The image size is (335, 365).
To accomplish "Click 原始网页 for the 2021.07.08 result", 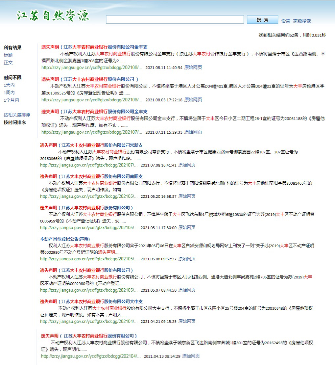I will 187,165.
